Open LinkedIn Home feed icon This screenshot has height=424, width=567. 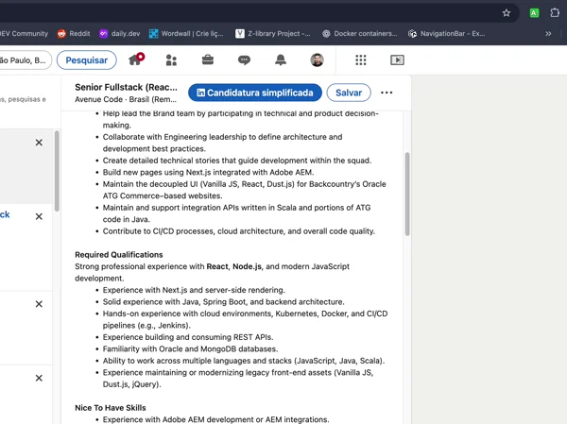(x=135, y=59)
